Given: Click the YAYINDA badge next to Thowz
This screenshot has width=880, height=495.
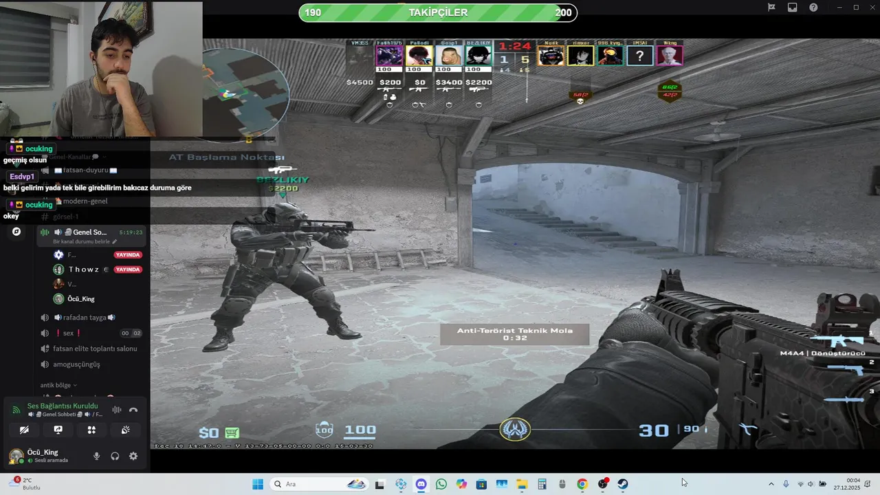Looking at the screenshot, I should coord(128,269).
